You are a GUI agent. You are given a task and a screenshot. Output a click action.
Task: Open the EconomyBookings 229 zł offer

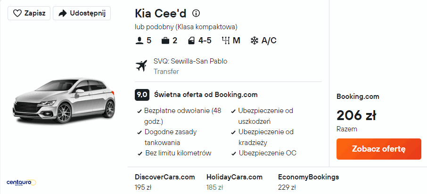pyautogui.click(x=308, y=182)
